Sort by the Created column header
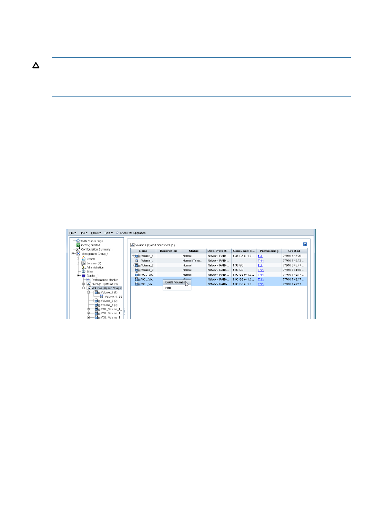Screen dimensions: 386x515 click(294, 251)
